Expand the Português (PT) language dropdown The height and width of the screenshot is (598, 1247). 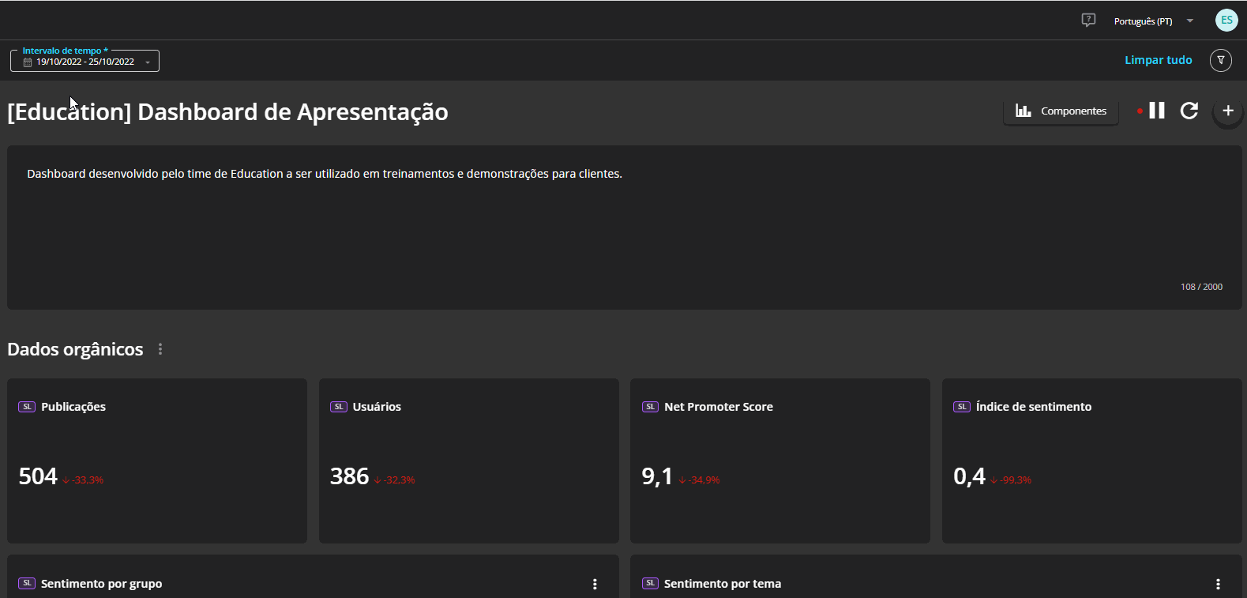[1189, 21]
